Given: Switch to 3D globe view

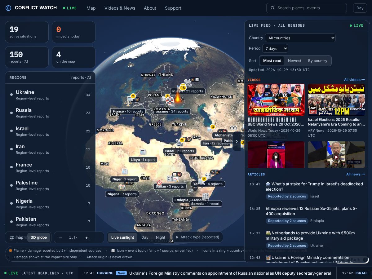Looking at the screenshot, I should [39, 237].
